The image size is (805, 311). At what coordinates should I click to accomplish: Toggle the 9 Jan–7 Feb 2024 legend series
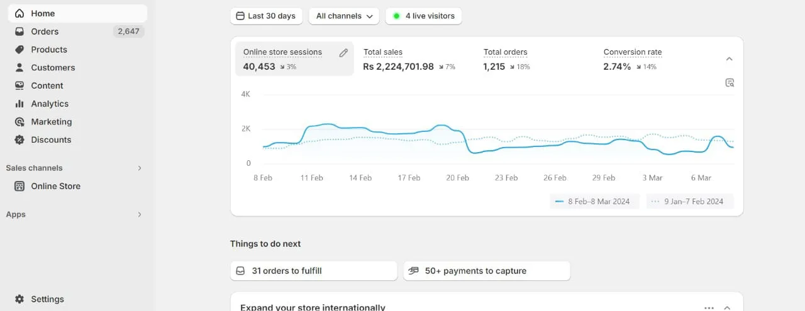(x=690, y=202)
